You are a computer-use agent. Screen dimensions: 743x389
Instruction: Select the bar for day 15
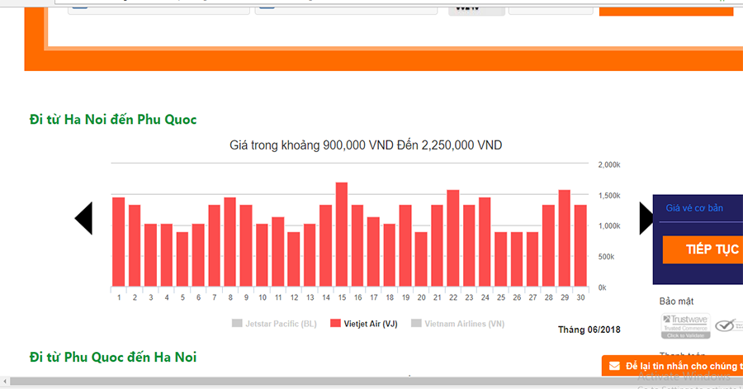pos(342,235)
